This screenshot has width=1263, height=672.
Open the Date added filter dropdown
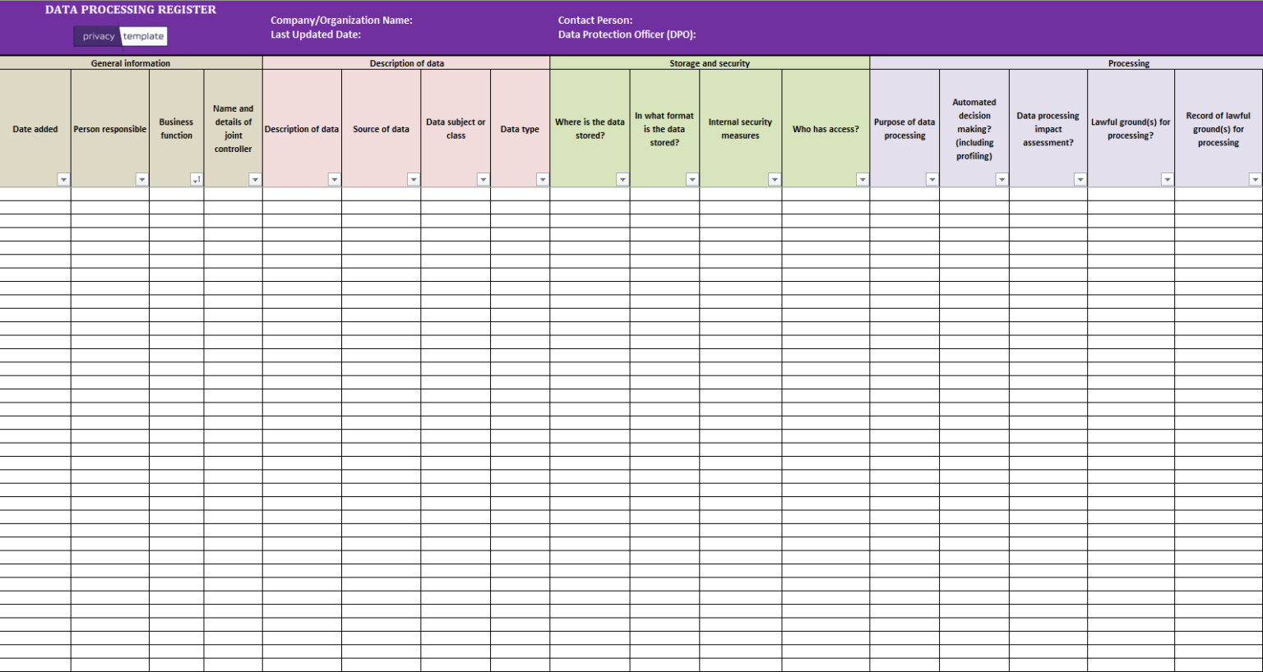[x=64, y=179]
